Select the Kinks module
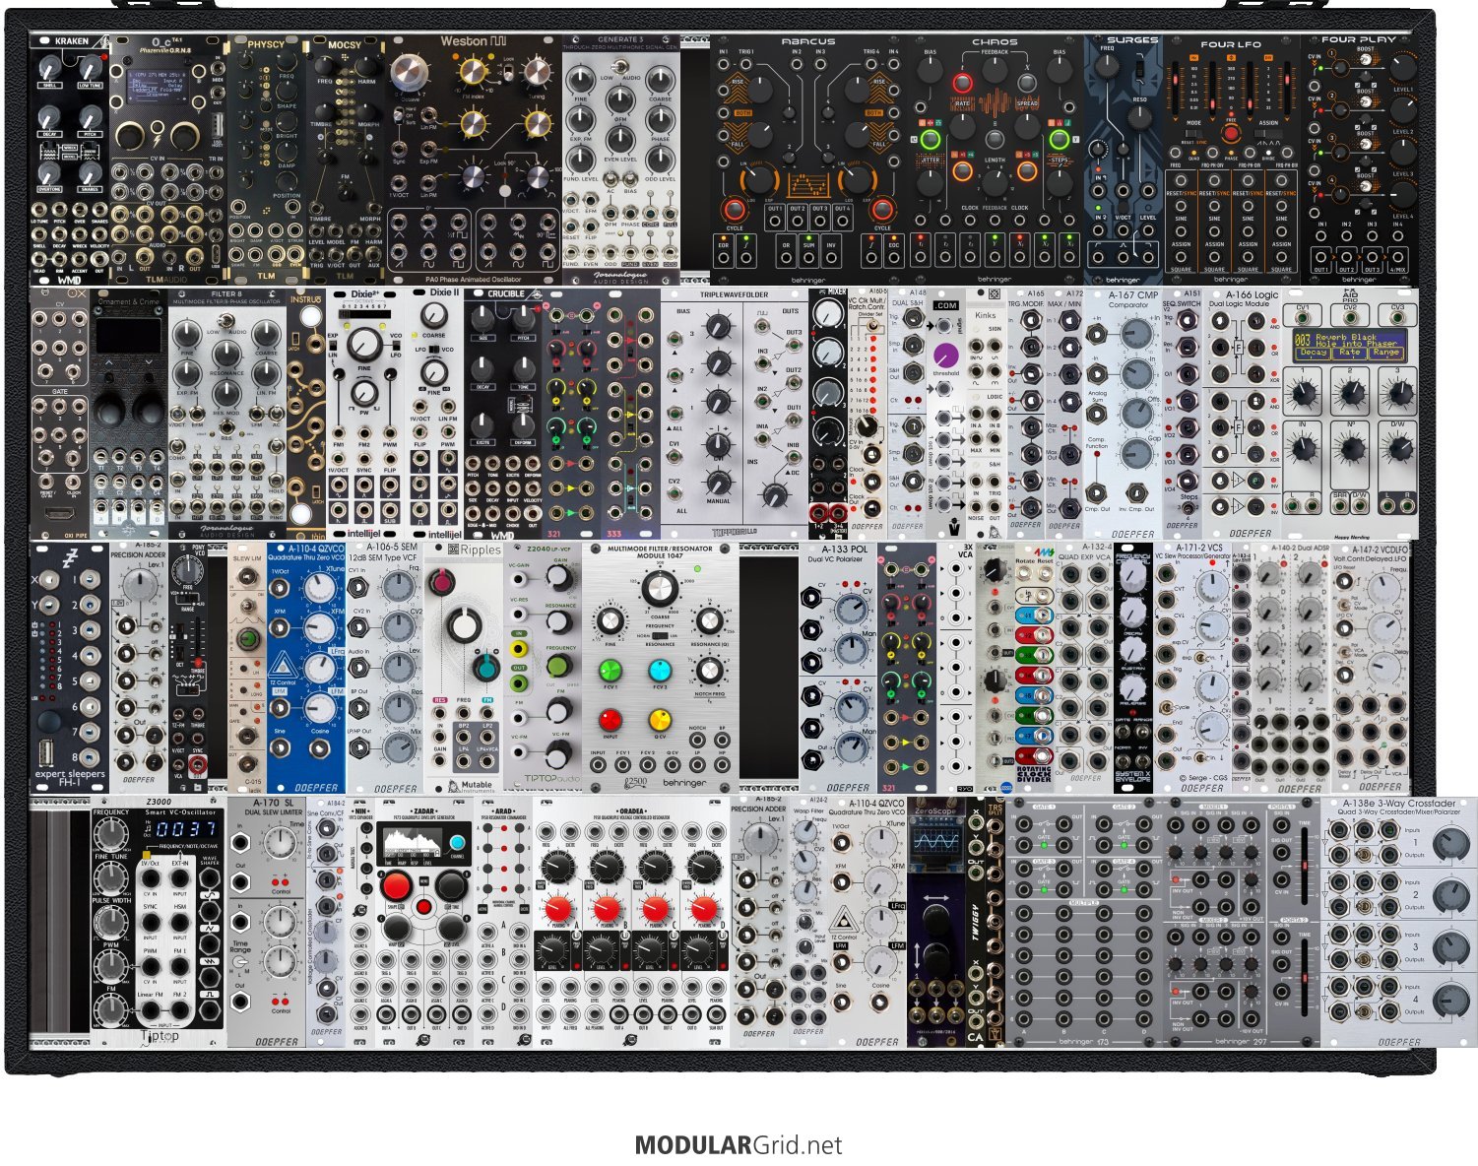The image size is (1478, 1166). pos(986,413)
